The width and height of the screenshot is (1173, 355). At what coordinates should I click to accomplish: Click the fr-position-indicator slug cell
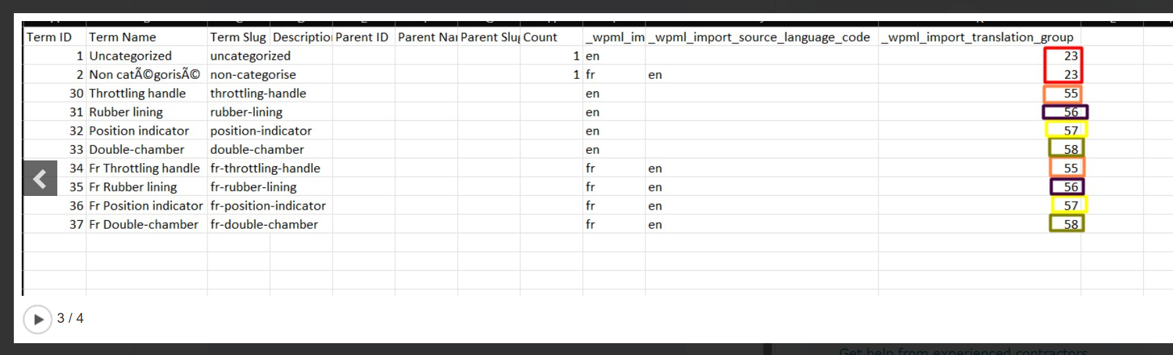point(268,206)
